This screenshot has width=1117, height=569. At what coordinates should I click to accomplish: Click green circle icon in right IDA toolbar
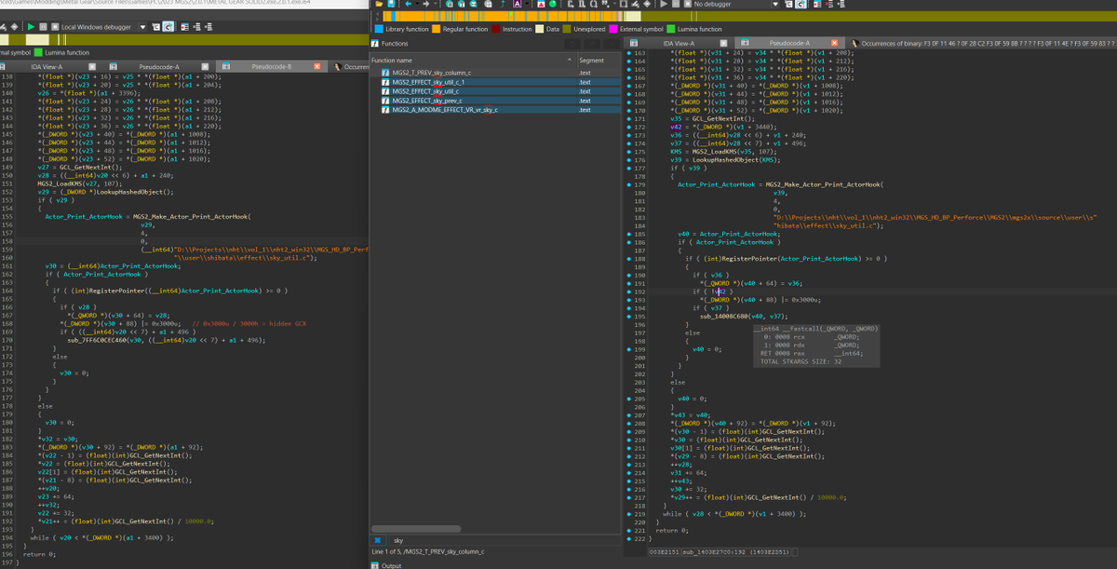point(552,5)
